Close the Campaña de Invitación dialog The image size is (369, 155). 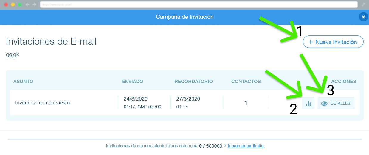point(363,17)
